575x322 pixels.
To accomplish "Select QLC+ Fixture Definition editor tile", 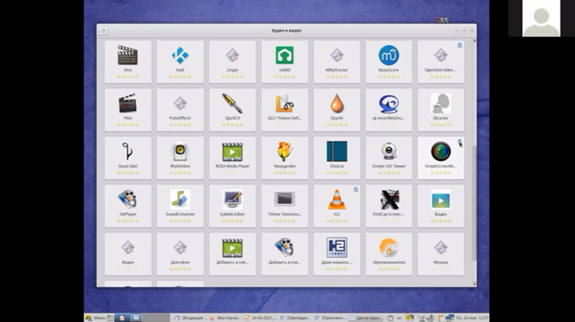I will point(285,110).
